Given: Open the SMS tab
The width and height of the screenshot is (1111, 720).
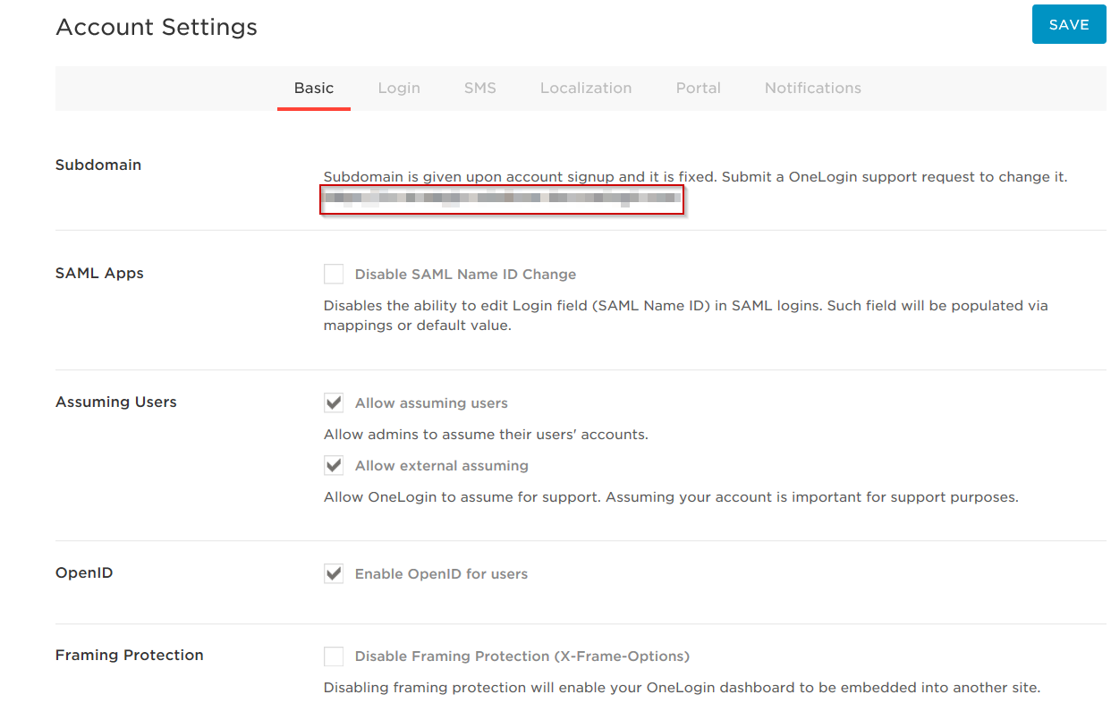Looking at the screenshot, I should coord(480,88).
